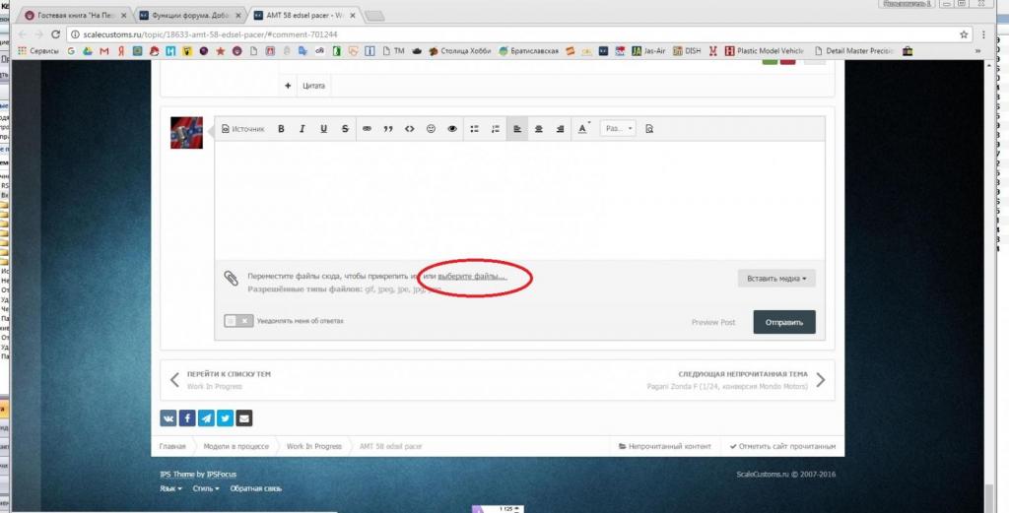The width and height of the screenshot is (1009, 513).
Task: Insert a link using the chain icon
Action: click(x=368, y=129)
